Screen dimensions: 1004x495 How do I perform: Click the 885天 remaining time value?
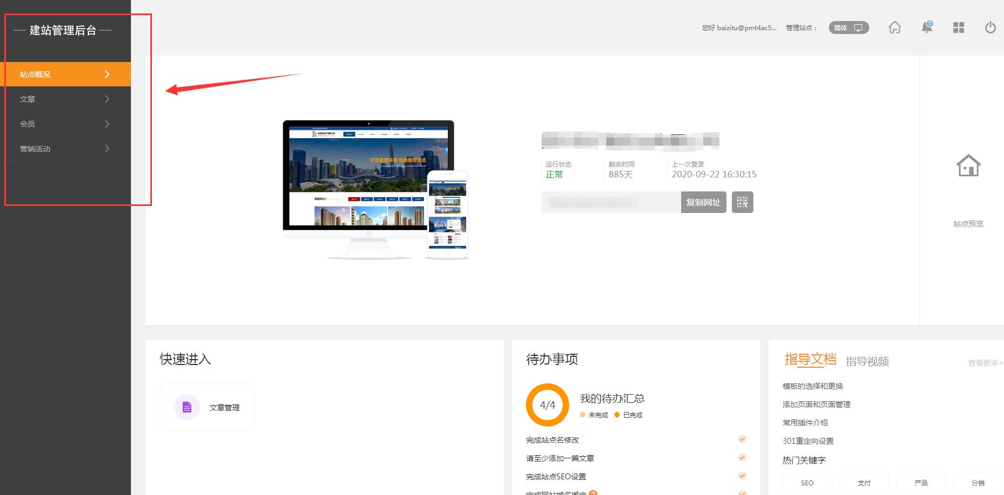point(621,174)
